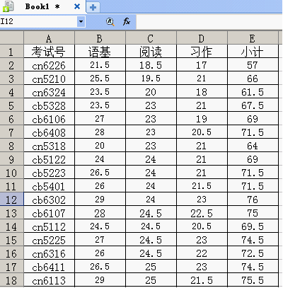This screenshot has width=283, height=288.
Task: Select cell containing cn6316
Action: tap(49, 253)
